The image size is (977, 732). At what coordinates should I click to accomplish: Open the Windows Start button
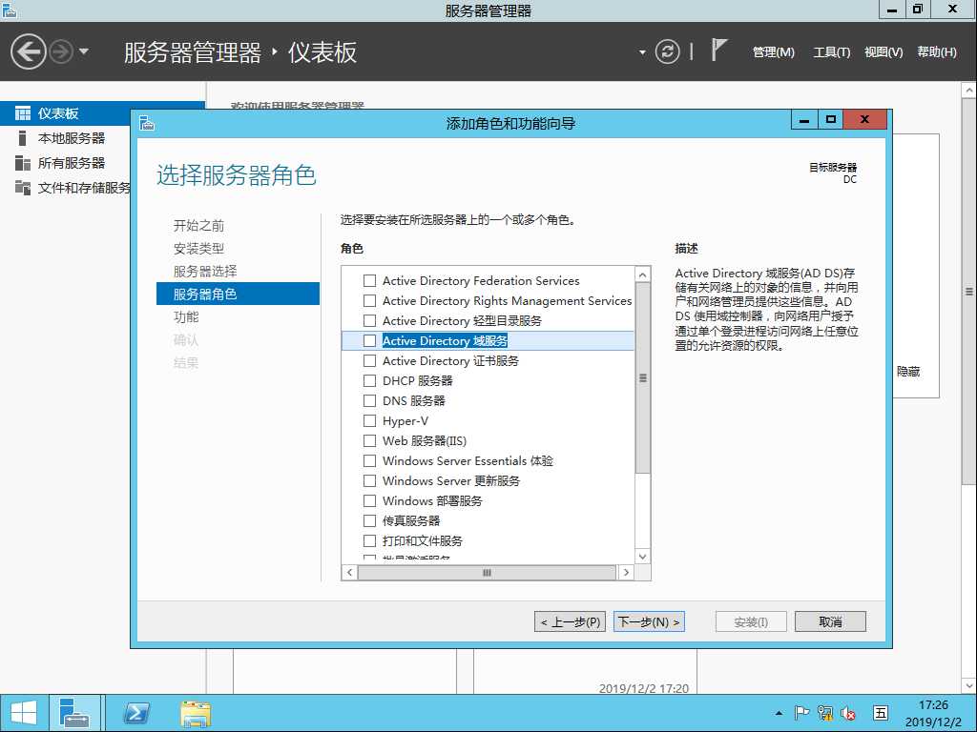coord(23,713)
